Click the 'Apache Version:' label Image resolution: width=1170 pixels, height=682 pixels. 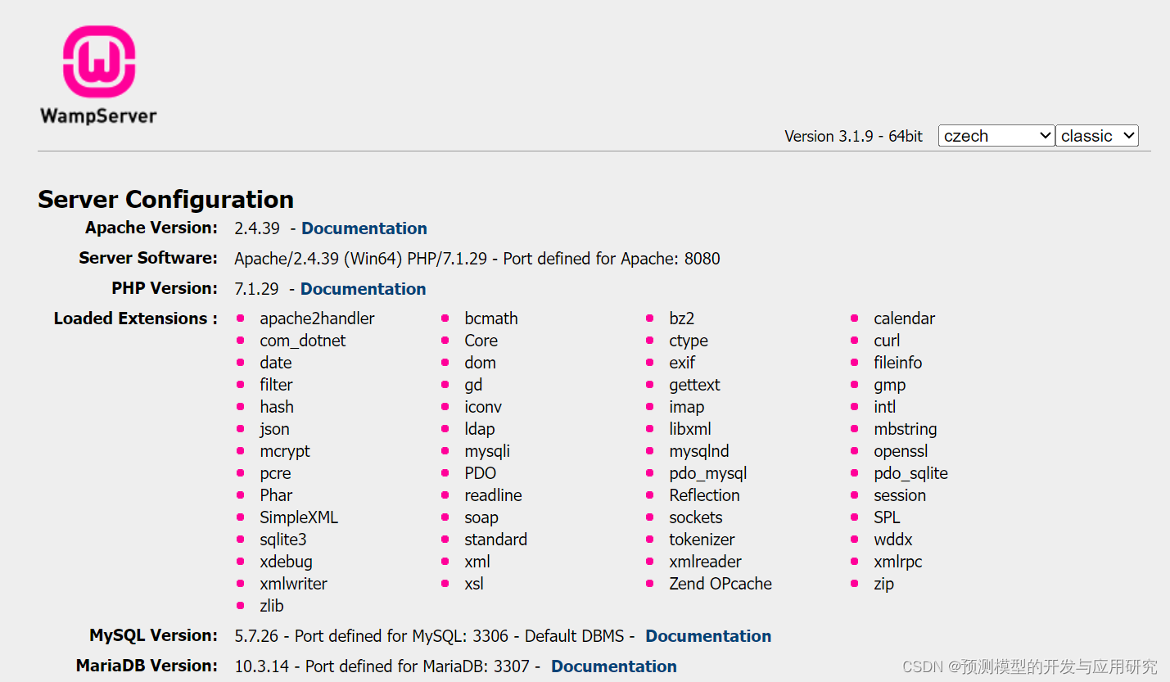[151, 228]
